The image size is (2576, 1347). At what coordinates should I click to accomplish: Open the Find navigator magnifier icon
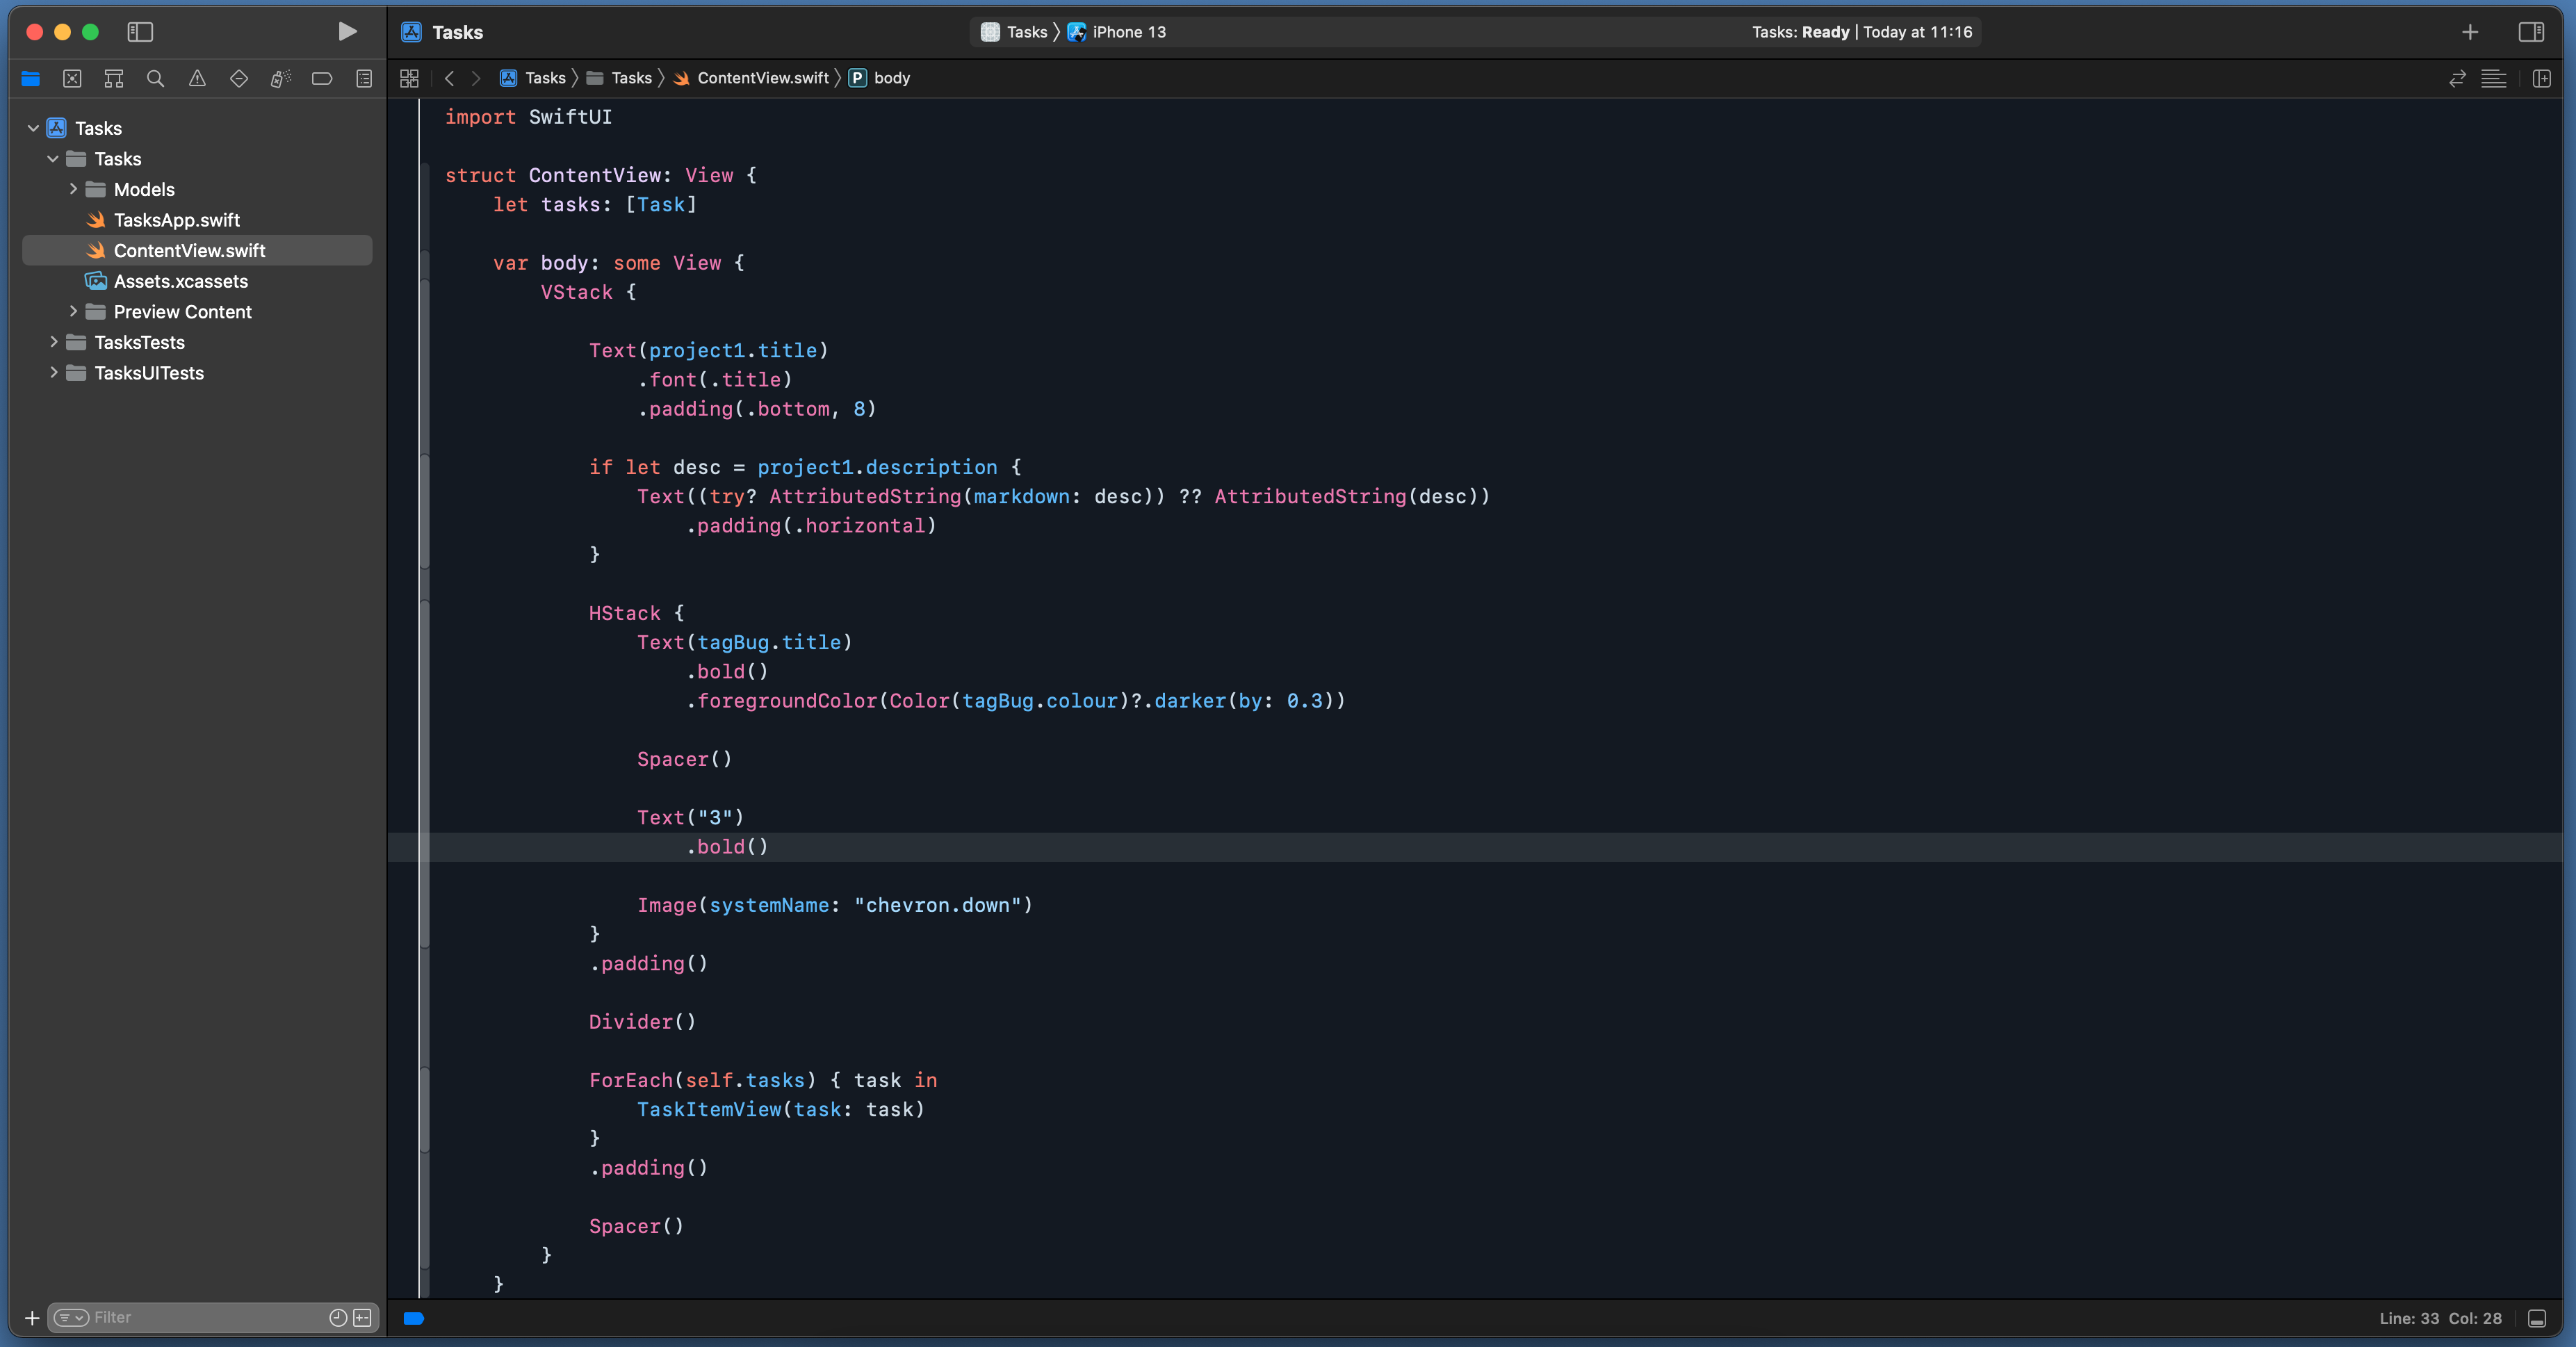[x=155, y=78]
